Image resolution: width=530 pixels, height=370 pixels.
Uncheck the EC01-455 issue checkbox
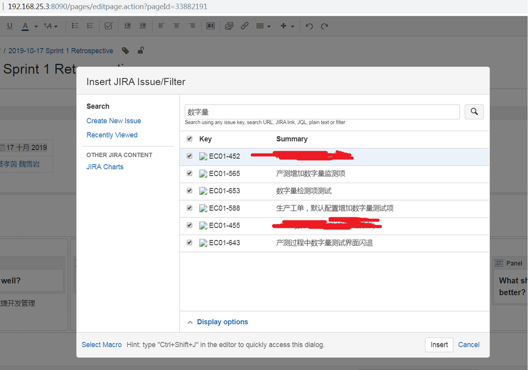pos(189,225)
